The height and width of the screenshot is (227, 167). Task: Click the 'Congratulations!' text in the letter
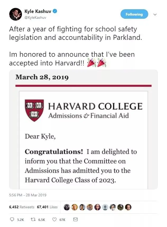(54, 152)
